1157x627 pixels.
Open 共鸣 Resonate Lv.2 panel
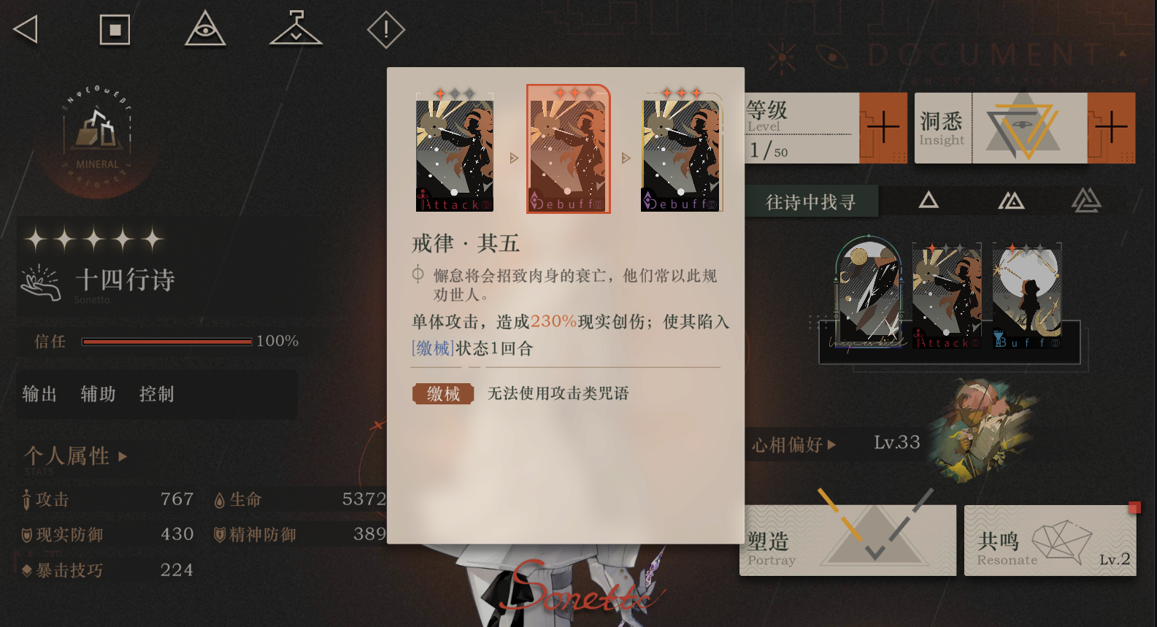click(1050, 540)
